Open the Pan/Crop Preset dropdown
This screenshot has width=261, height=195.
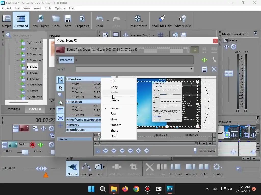(x=191, y=69)
